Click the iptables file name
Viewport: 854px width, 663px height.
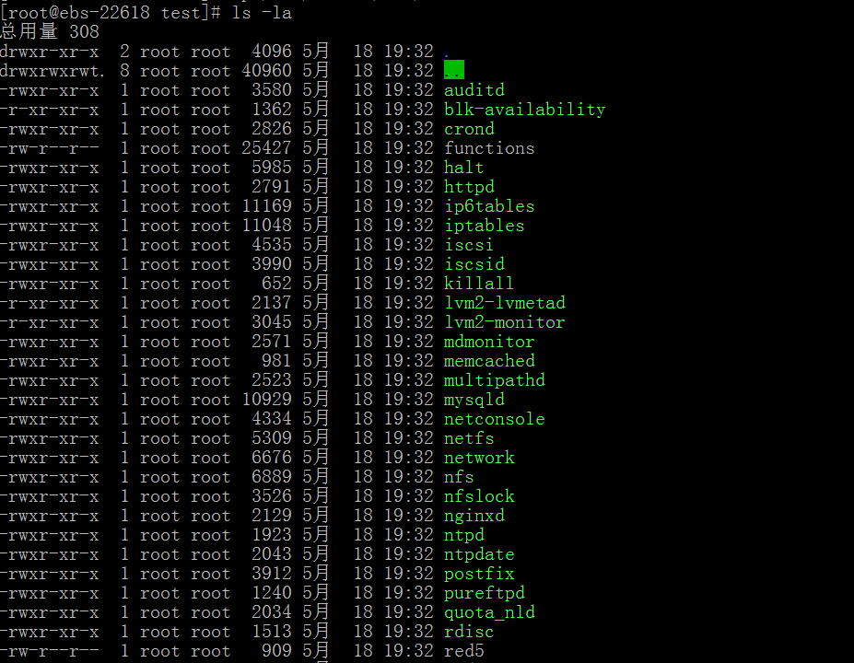(x=484, y=226)
